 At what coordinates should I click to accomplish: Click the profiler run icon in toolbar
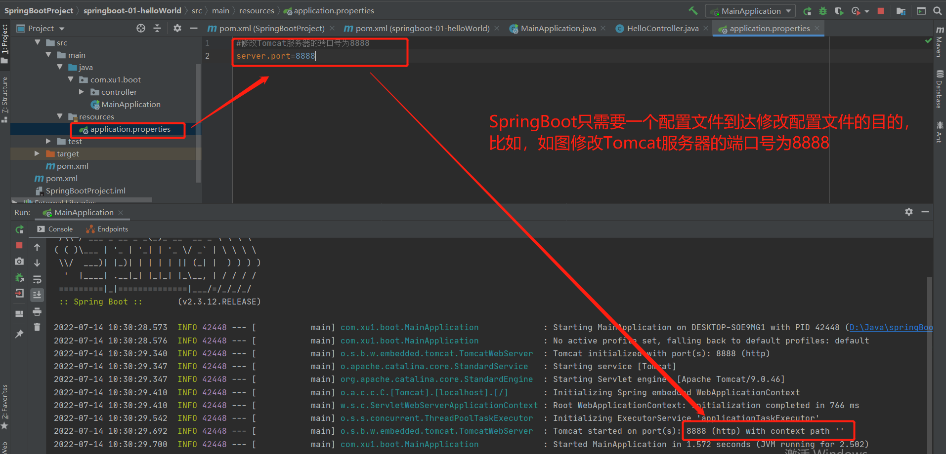pos(856,11)
